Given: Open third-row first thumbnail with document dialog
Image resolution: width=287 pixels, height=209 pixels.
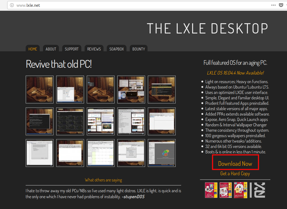Looking at the screenshot, I should 39,153.
